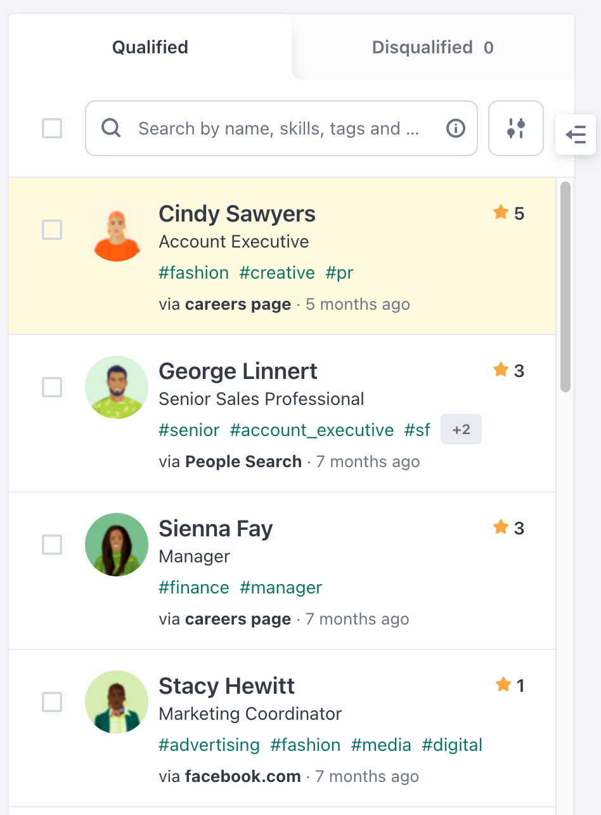Expand the +2 hidden tags for George Linnert
Image resolution: width=601 pixels, height=815 pixels.
click(x=461, y=429)
